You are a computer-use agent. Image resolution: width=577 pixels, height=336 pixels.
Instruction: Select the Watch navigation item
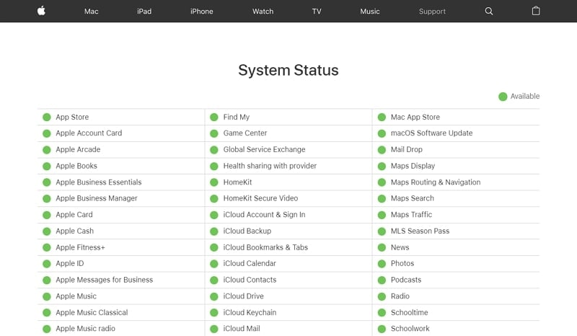tap(263, 12)
